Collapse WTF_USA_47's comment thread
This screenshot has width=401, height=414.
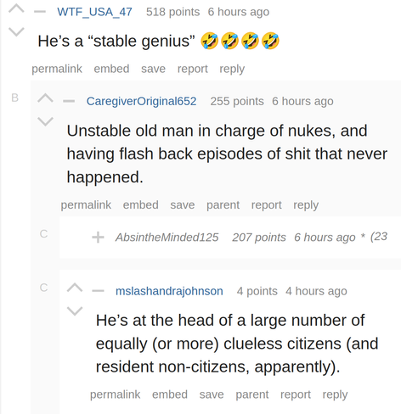point(40,12)
